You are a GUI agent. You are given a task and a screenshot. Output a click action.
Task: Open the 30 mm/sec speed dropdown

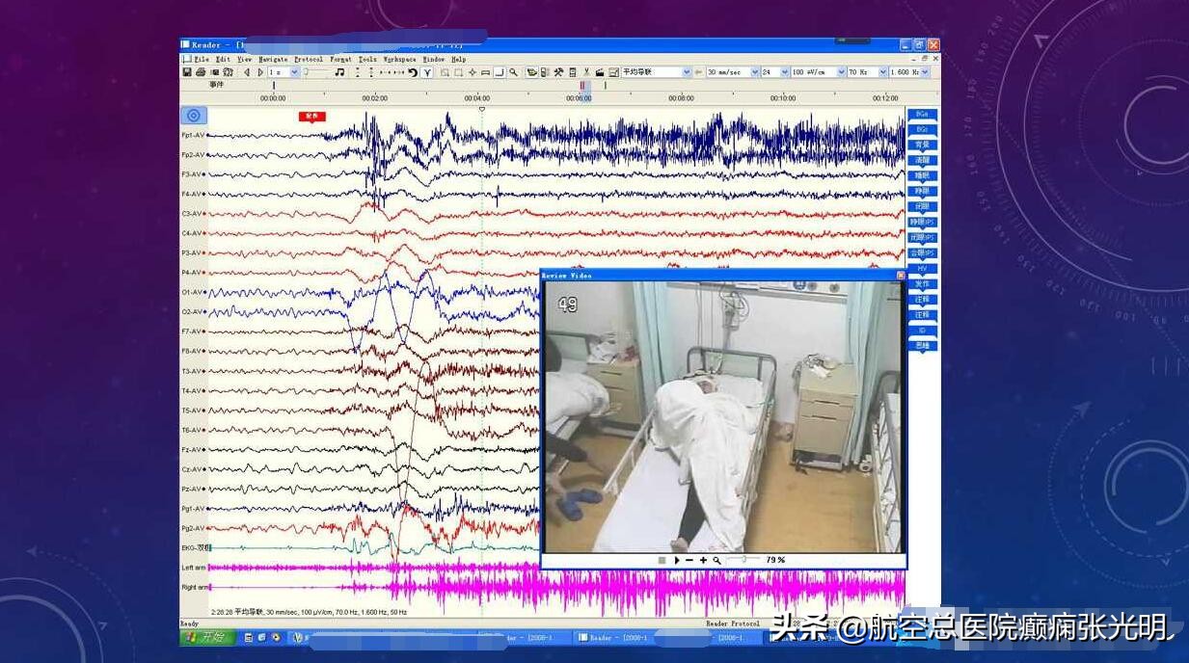pos(755,71)
